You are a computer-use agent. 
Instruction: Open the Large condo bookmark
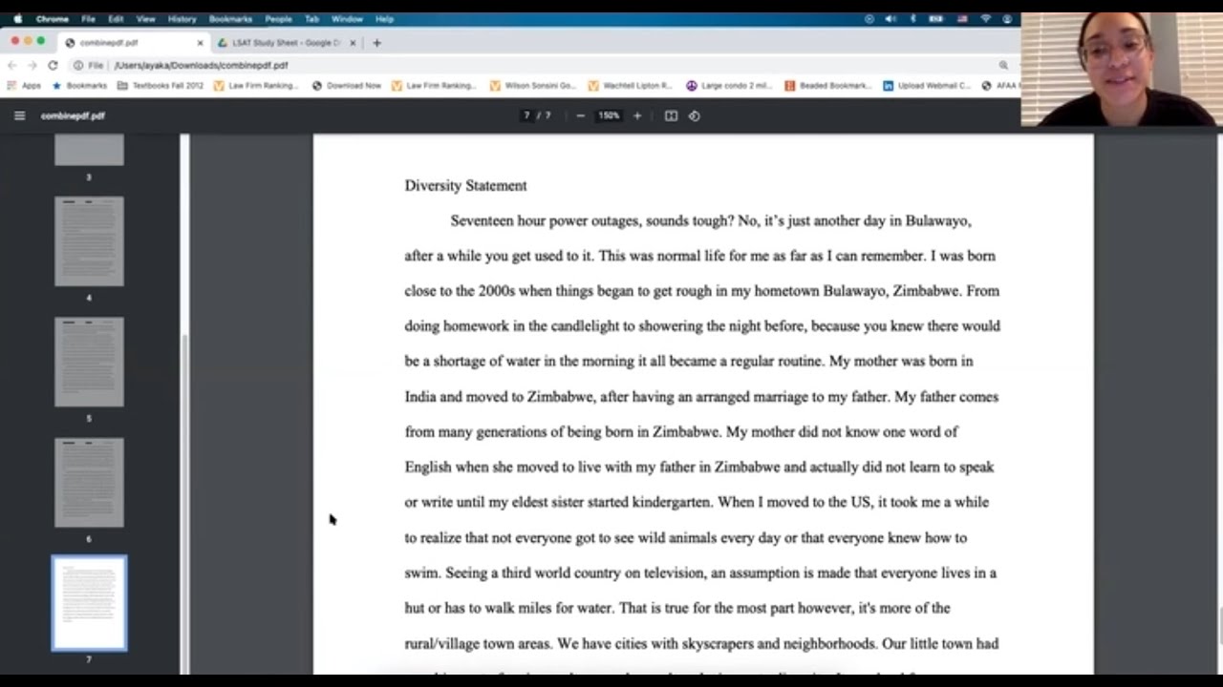point(729,85)
